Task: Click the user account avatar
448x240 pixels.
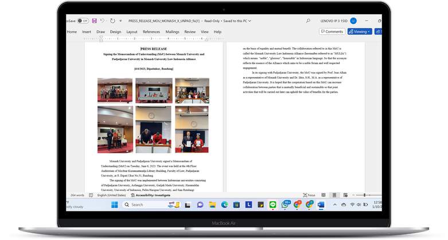Action: pyautogui.click(x=353, y=21)
